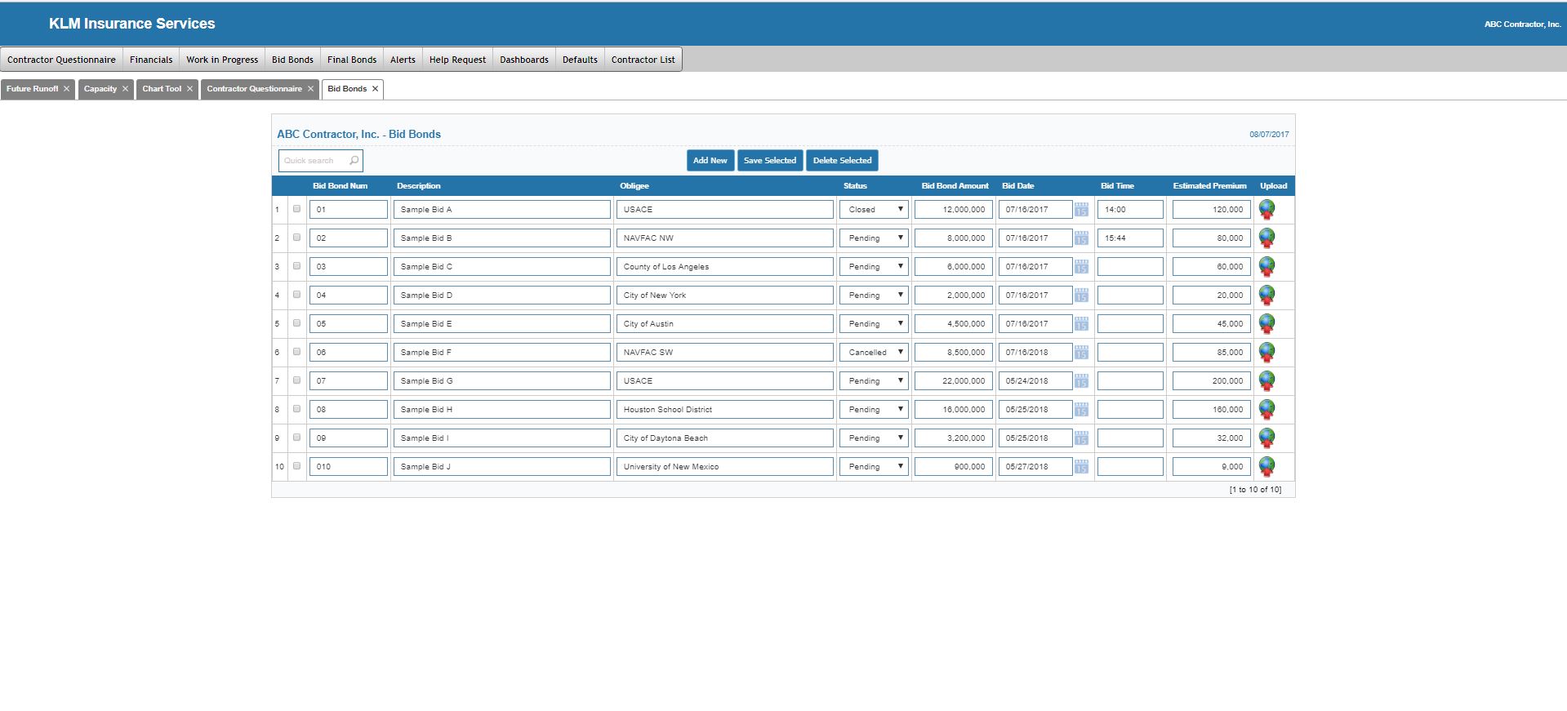Click the quick search magnifier icon
Screen dimensions: 1567x711
(354, 161)
